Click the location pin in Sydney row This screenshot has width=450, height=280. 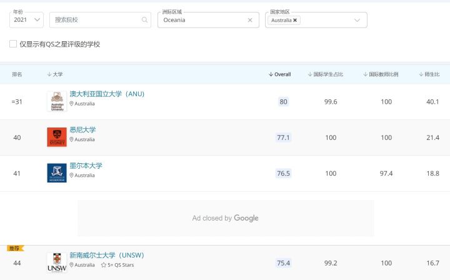(71, 139)
